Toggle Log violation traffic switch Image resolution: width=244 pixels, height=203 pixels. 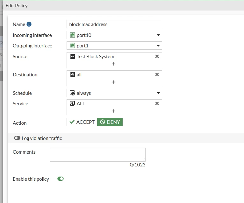click(17, 138)
